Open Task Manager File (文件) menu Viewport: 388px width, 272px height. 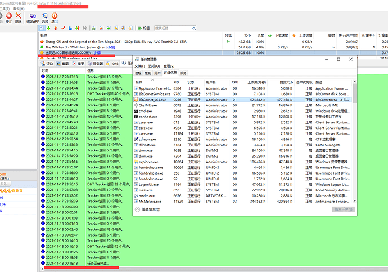[x=139, y=66]
